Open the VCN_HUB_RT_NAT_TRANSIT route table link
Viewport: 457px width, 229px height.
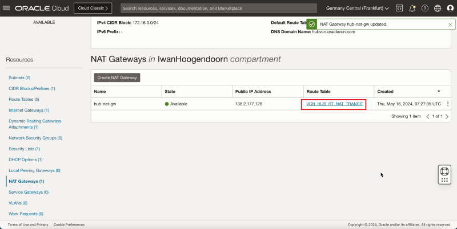tap(334, 104)
